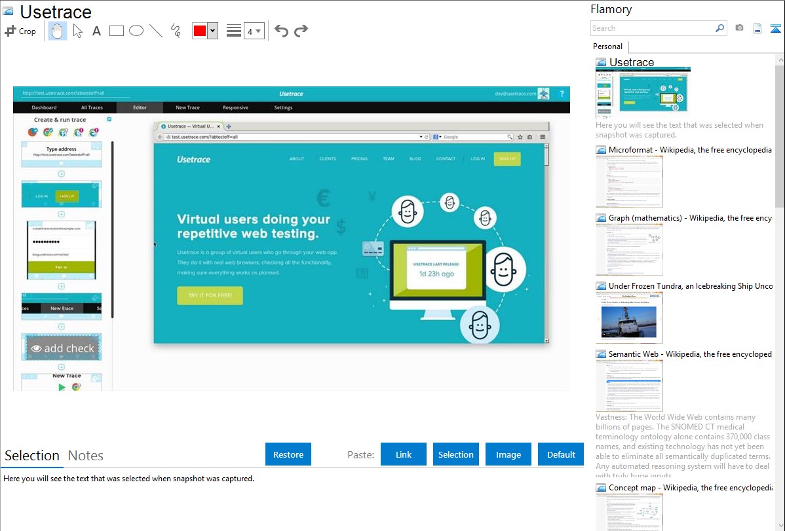Image resolution: width=785 pixels, height=531 pixels.
Task: Click the camera snapshot icon
Action: coord(739,28)
